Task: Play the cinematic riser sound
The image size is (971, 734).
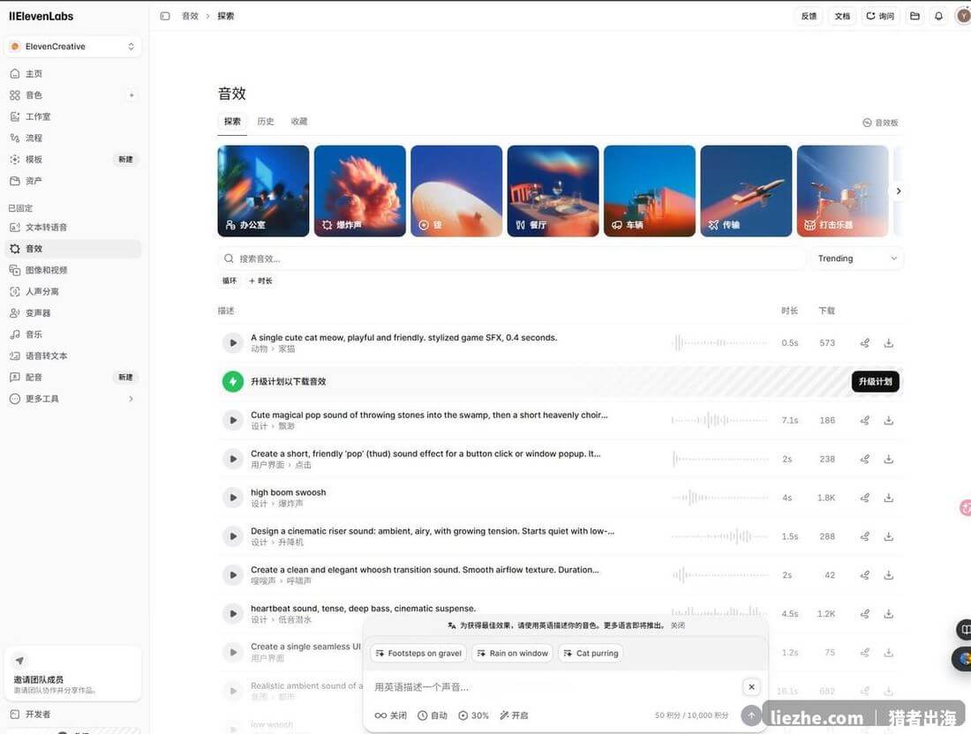Action: click(233, 536)
